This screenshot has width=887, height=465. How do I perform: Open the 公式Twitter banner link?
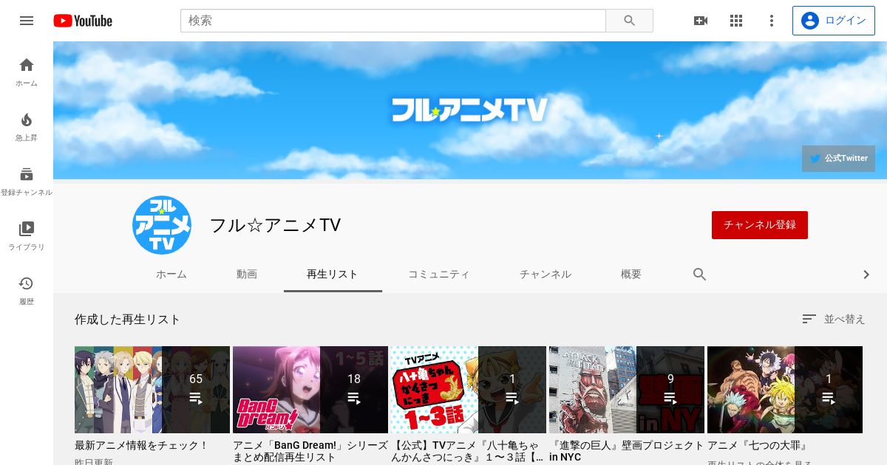tap(838, 159)
